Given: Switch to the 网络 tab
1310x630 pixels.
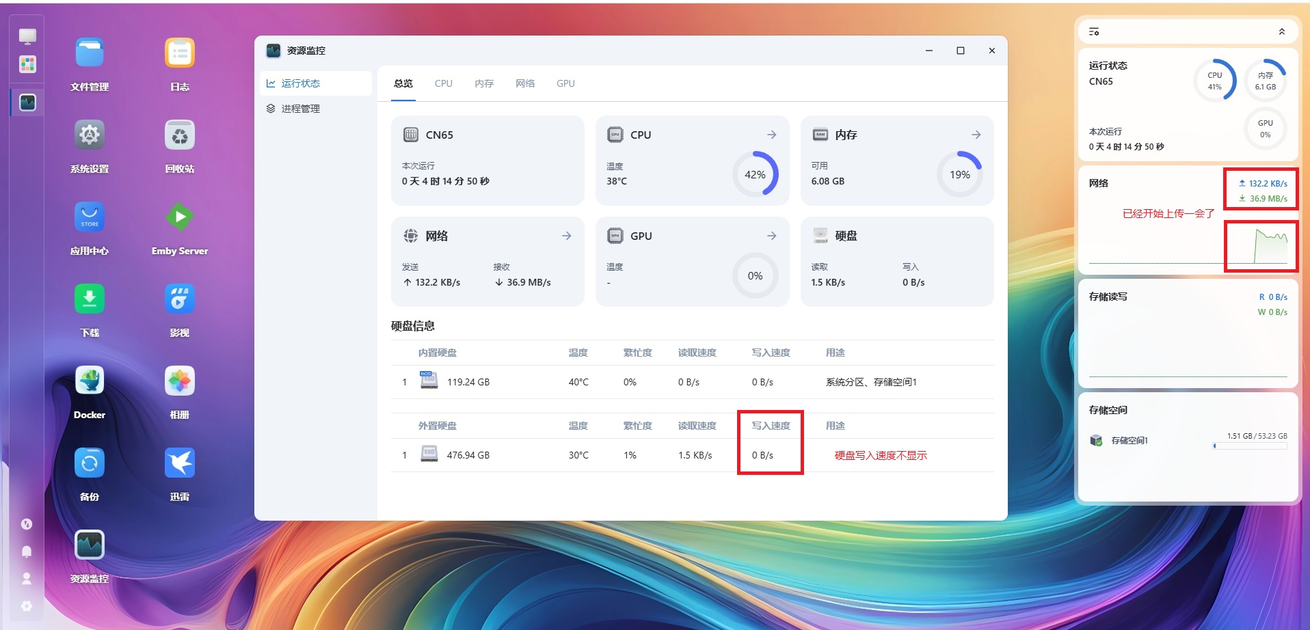Looking at the screenshot, I should coord(525,83).
